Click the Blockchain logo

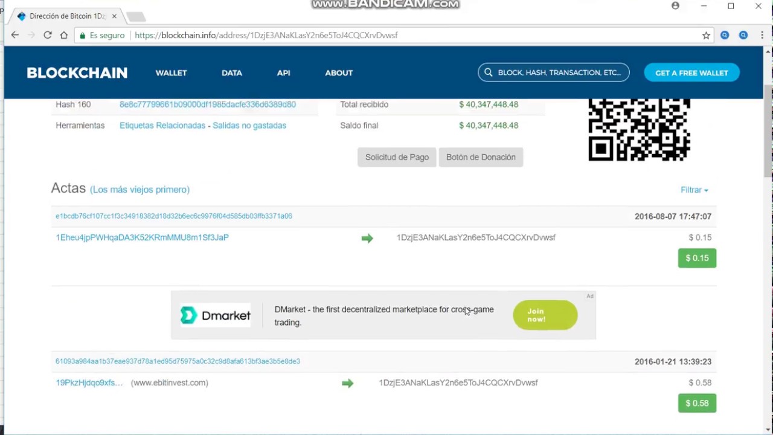point(77,72)
